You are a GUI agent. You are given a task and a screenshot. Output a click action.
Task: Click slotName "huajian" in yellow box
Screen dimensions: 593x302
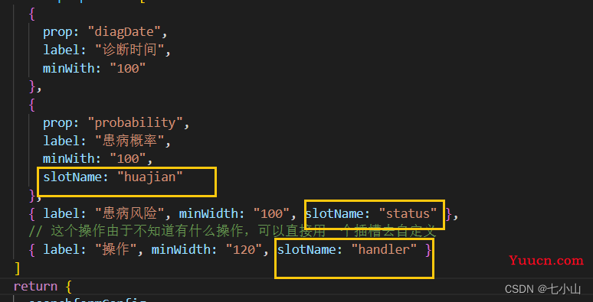click(x=113, y=177)
